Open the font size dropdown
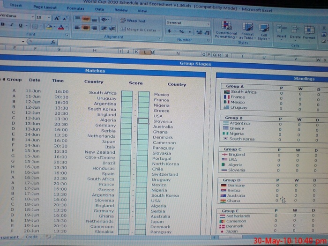The width and height of the screenshot is (328, 246). 49,18
